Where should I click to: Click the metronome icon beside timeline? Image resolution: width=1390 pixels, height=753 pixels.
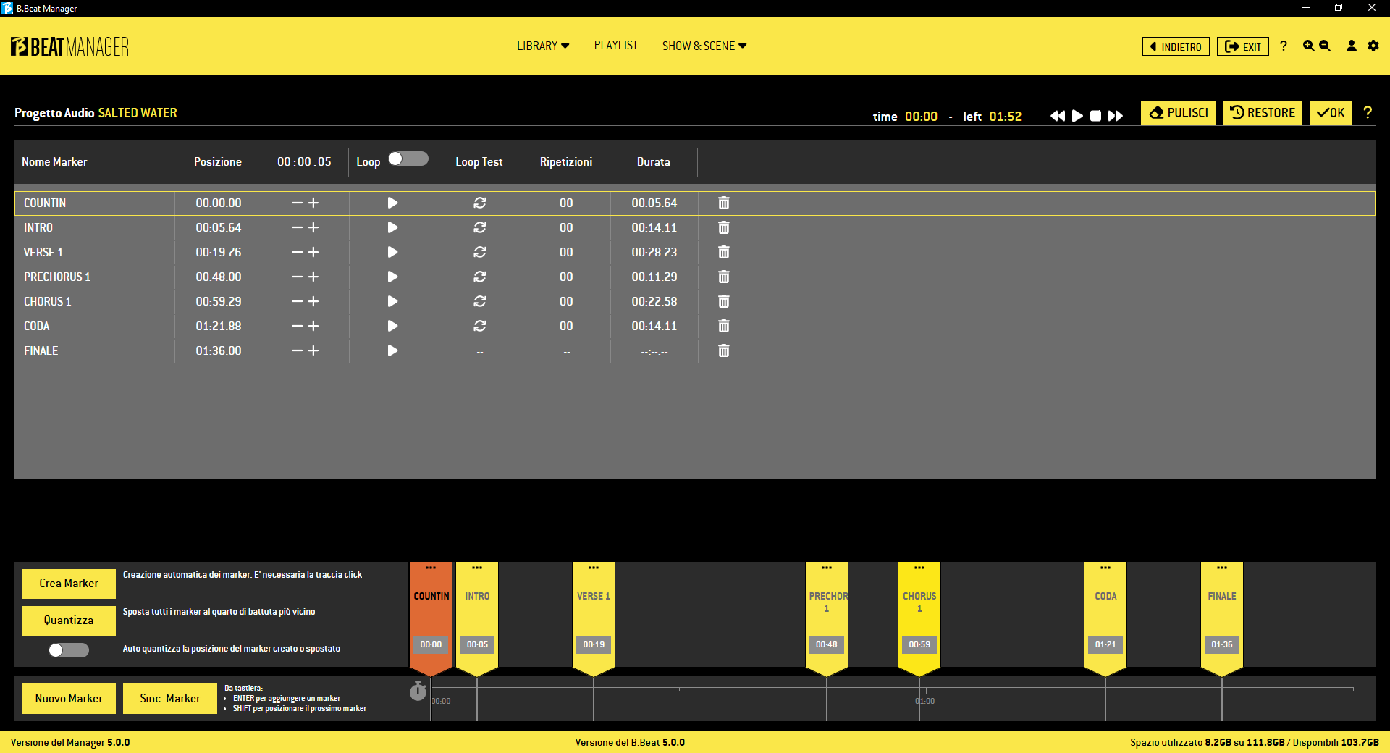[x=418, y=691]
